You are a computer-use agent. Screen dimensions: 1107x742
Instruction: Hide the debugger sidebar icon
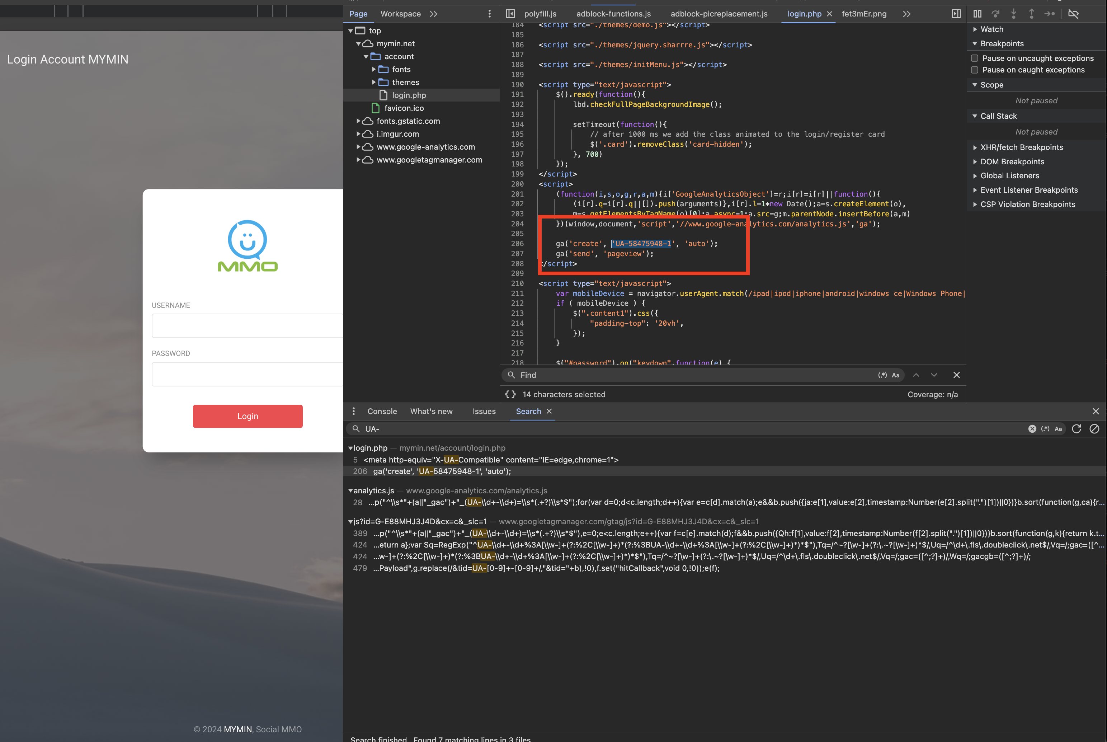[x=956, y=14]
